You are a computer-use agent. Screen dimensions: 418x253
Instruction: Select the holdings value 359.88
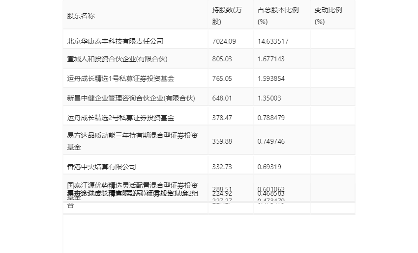[222, 141]
